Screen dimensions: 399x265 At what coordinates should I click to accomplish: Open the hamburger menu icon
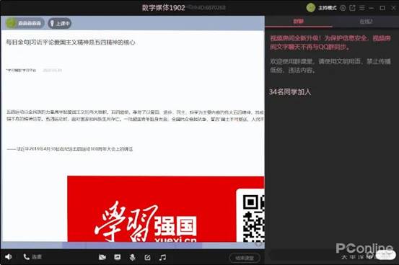tap(362, 8)
